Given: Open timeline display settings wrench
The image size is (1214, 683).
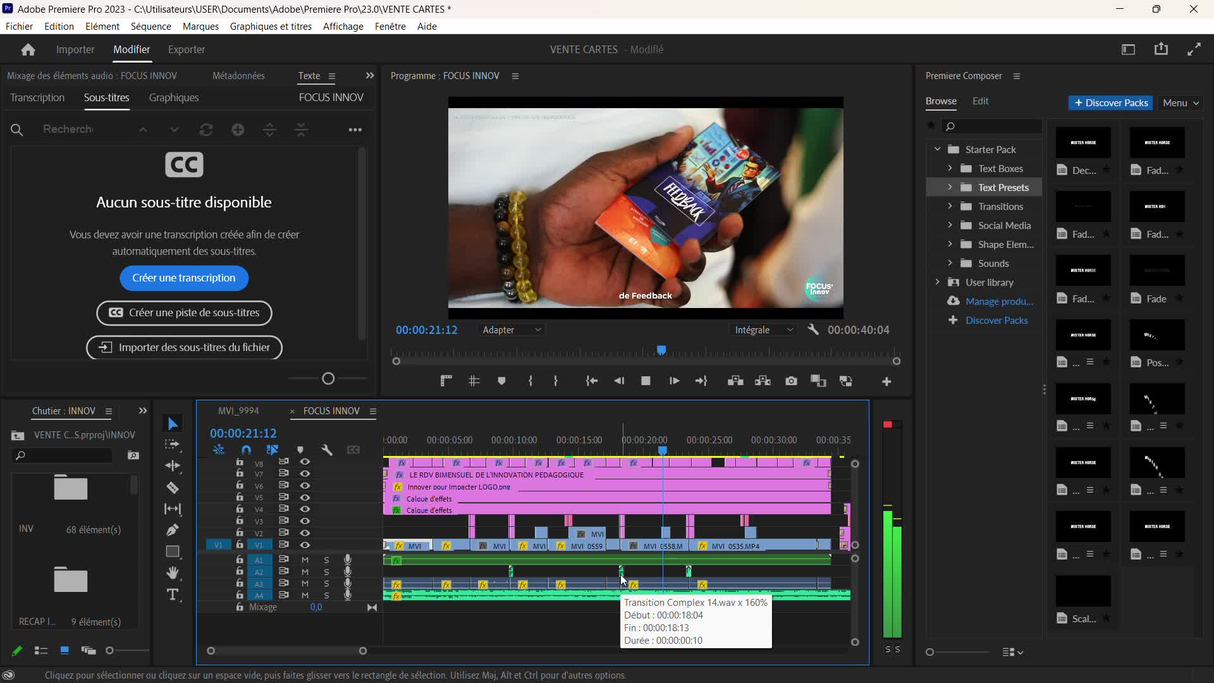Looking at the screenshot, I should coord(327,450).
